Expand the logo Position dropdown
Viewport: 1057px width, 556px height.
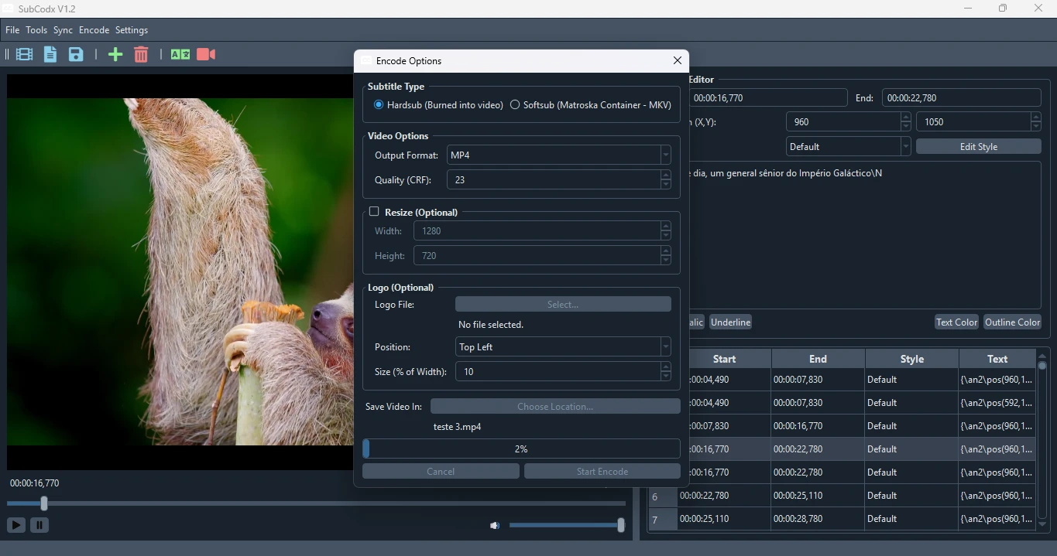563,347
